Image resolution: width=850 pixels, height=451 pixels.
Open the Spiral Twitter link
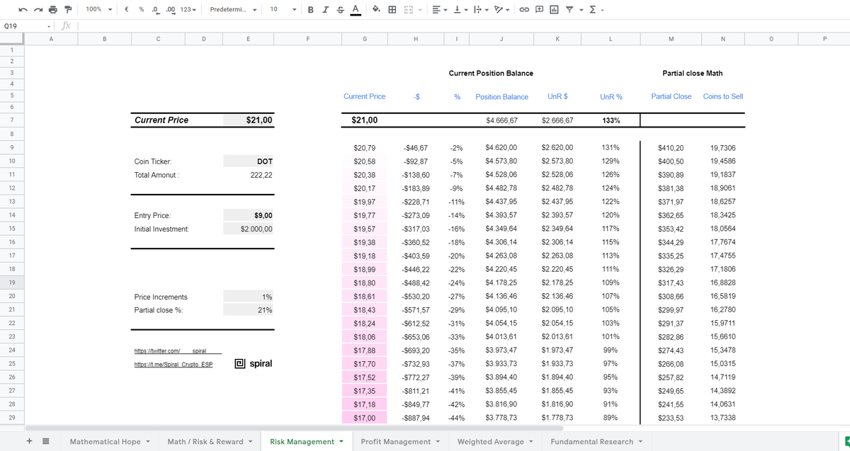click(x=177, y=351)
